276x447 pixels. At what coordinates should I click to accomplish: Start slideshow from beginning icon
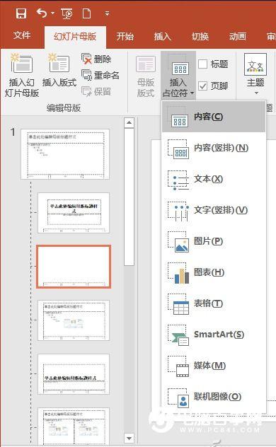[67, 13]
